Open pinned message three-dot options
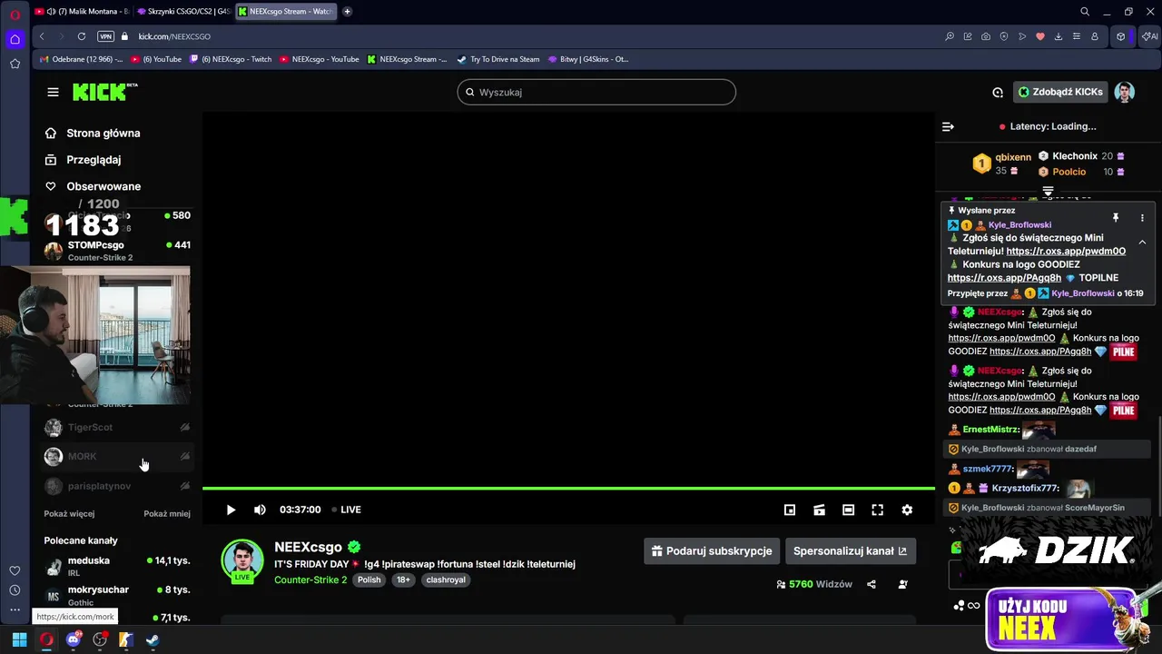 (1142, 218)
